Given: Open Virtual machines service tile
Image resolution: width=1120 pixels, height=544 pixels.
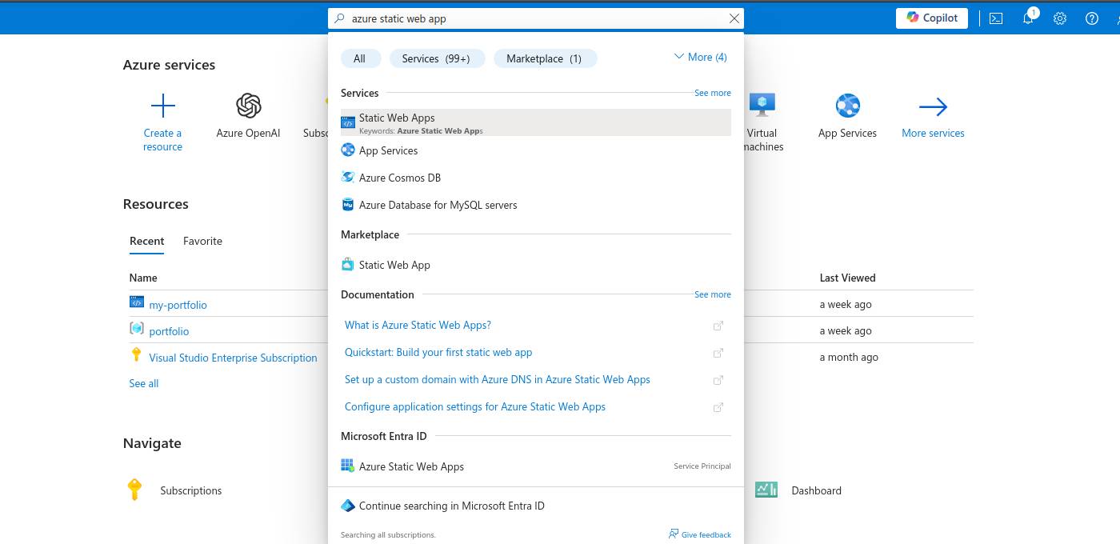Looking at the screenshot, I should pyautogui.click(x=762, y=122).
